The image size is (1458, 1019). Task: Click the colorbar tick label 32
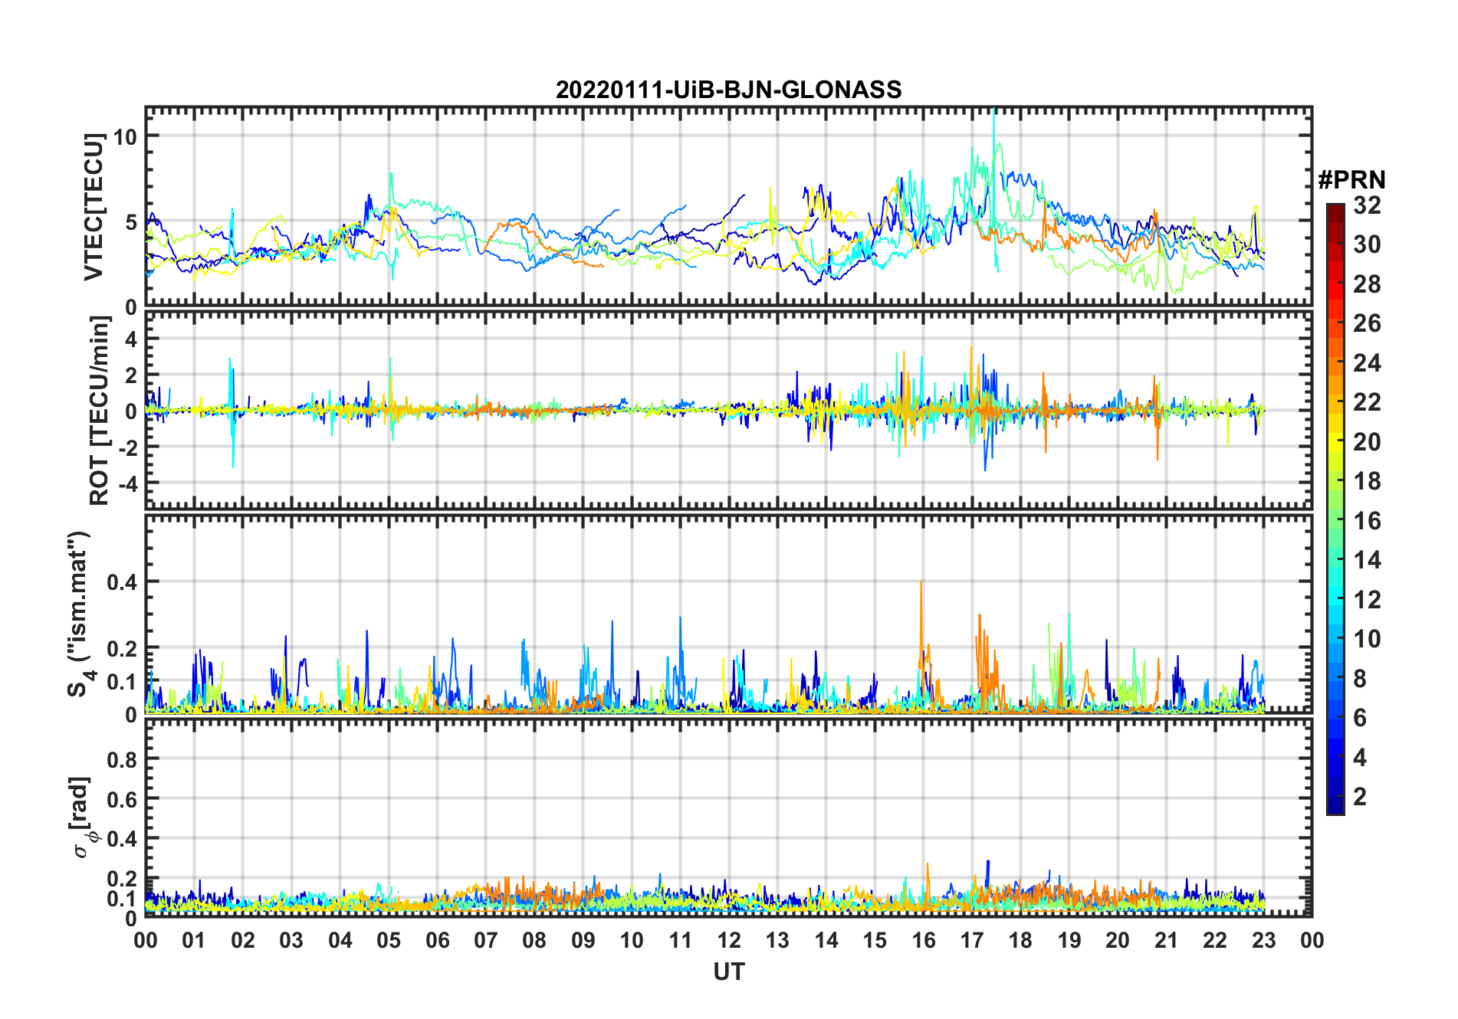tap(1367, 205)
